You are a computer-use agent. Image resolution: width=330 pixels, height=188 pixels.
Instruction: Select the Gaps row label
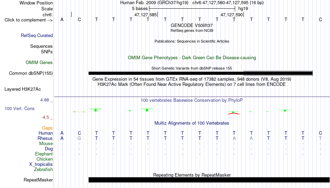(47, 128)
